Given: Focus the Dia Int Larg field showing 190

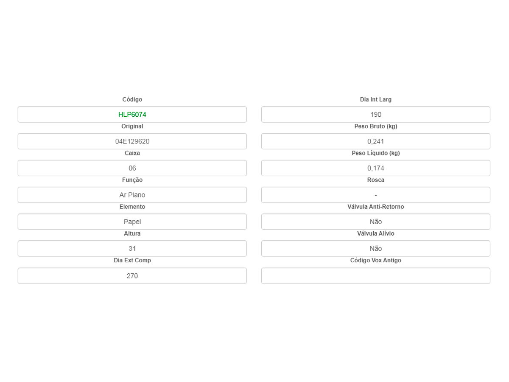Looking at the screenshot, I should coord(375,115).
